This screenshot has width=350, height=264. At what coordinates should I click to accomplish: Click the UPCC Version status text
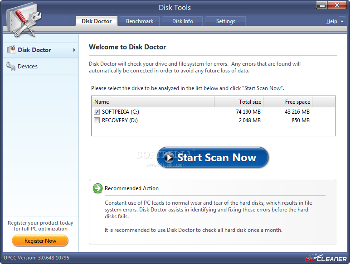36,258
